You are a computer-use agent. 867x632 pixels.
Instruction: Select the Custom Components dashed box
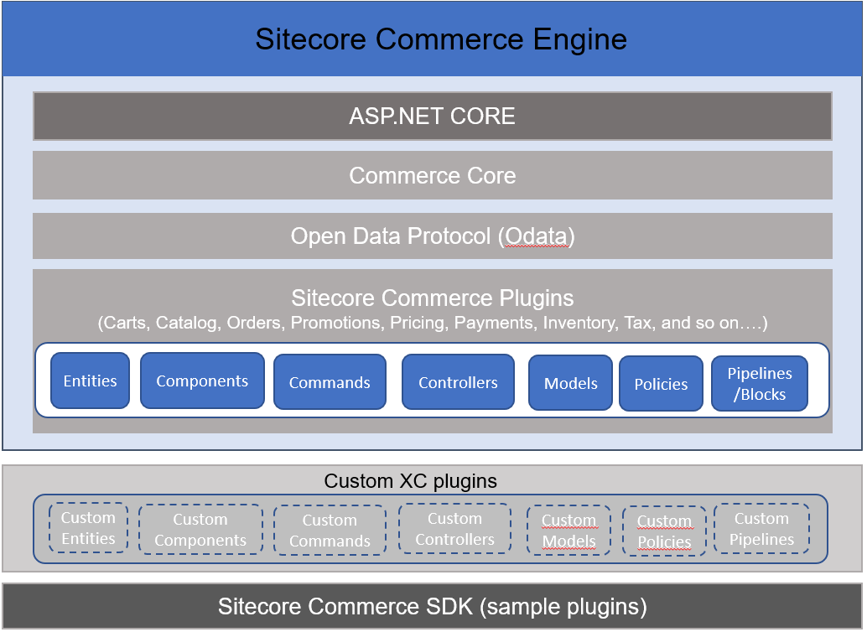tap(200, 529)
